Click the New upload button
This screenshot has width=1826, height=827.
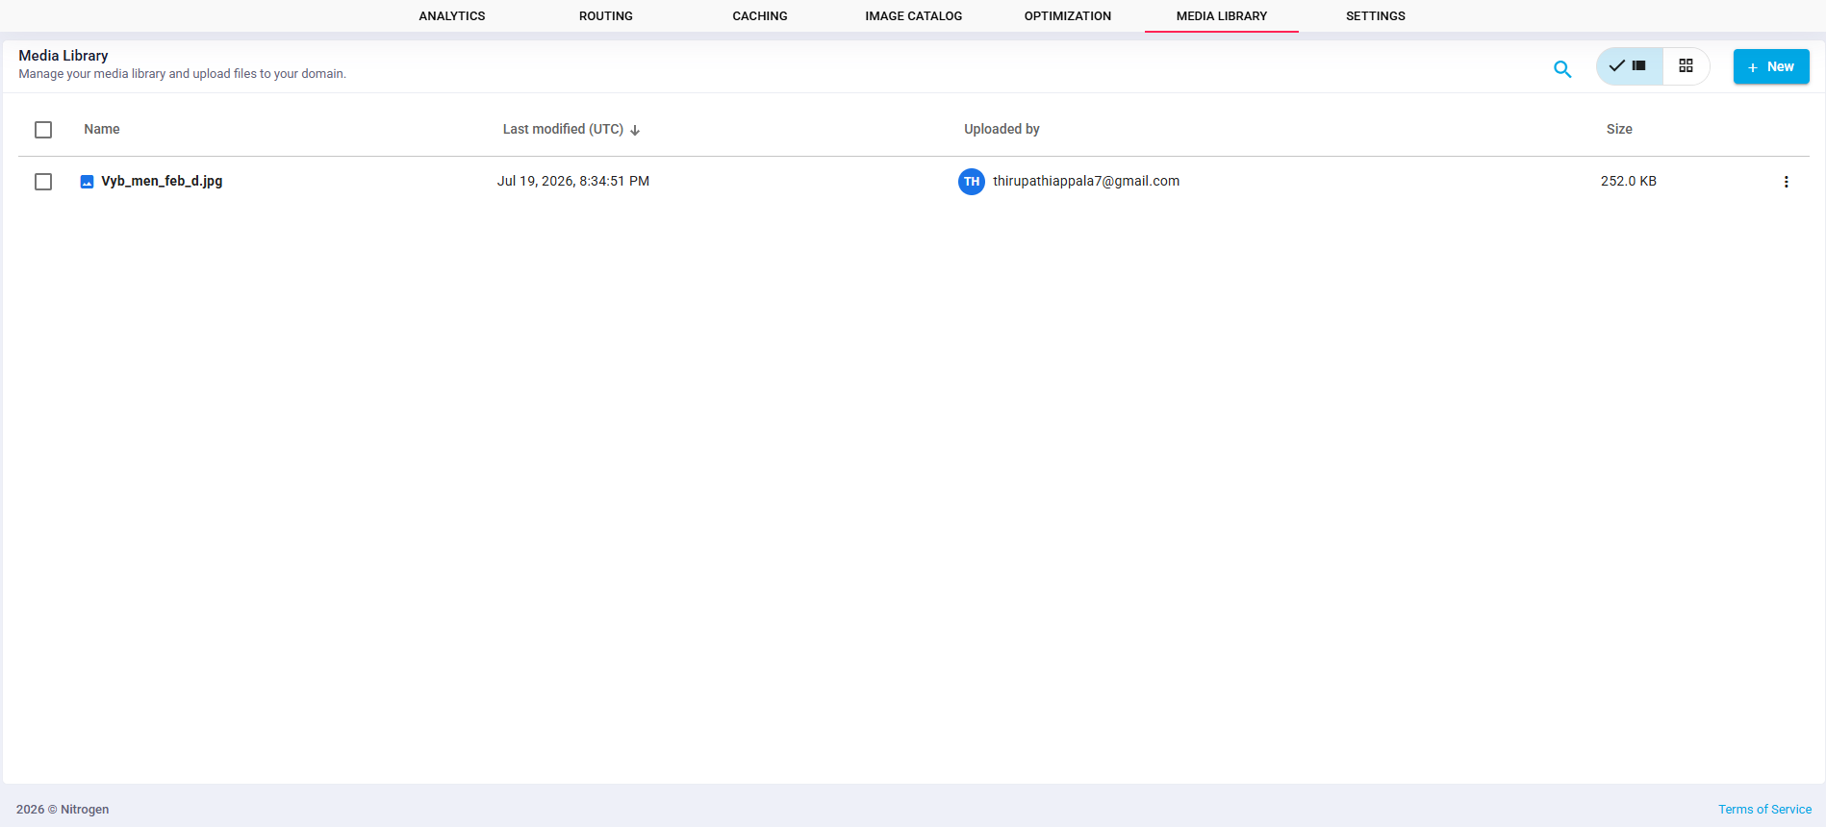(1771, 66)
